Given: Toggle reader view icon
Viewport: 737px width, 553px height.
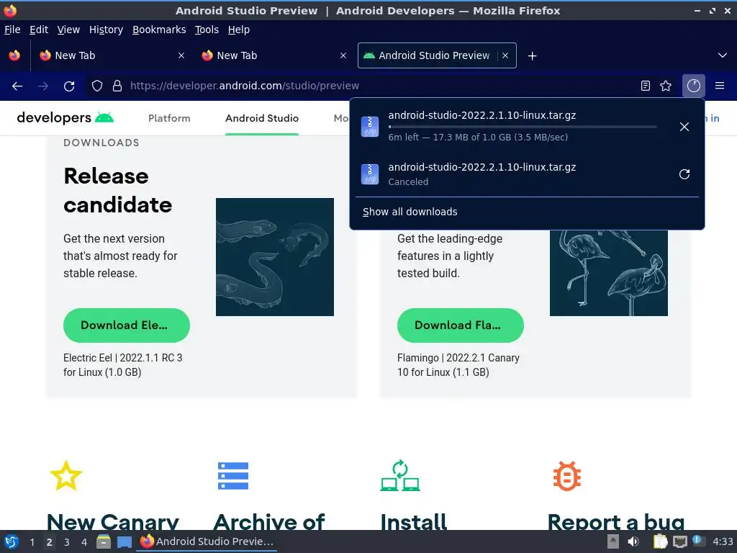Looking at the screenshot, I should (646, 86).
